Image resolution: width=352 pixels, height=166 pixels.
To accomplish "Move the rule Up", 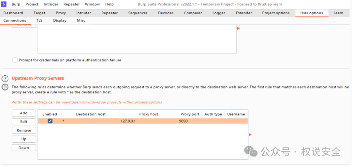I will (24, 139).
